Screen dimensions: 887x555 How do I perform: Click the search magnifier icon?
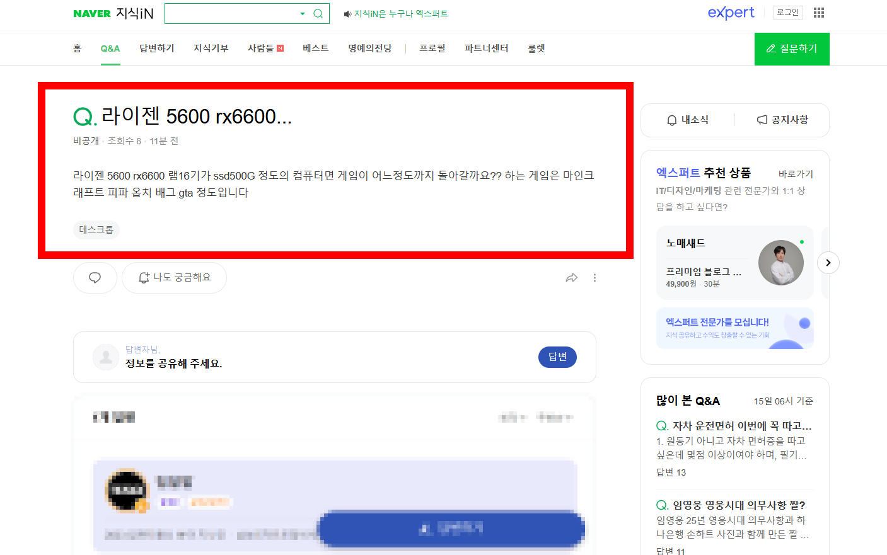click(x=318, y=13)
